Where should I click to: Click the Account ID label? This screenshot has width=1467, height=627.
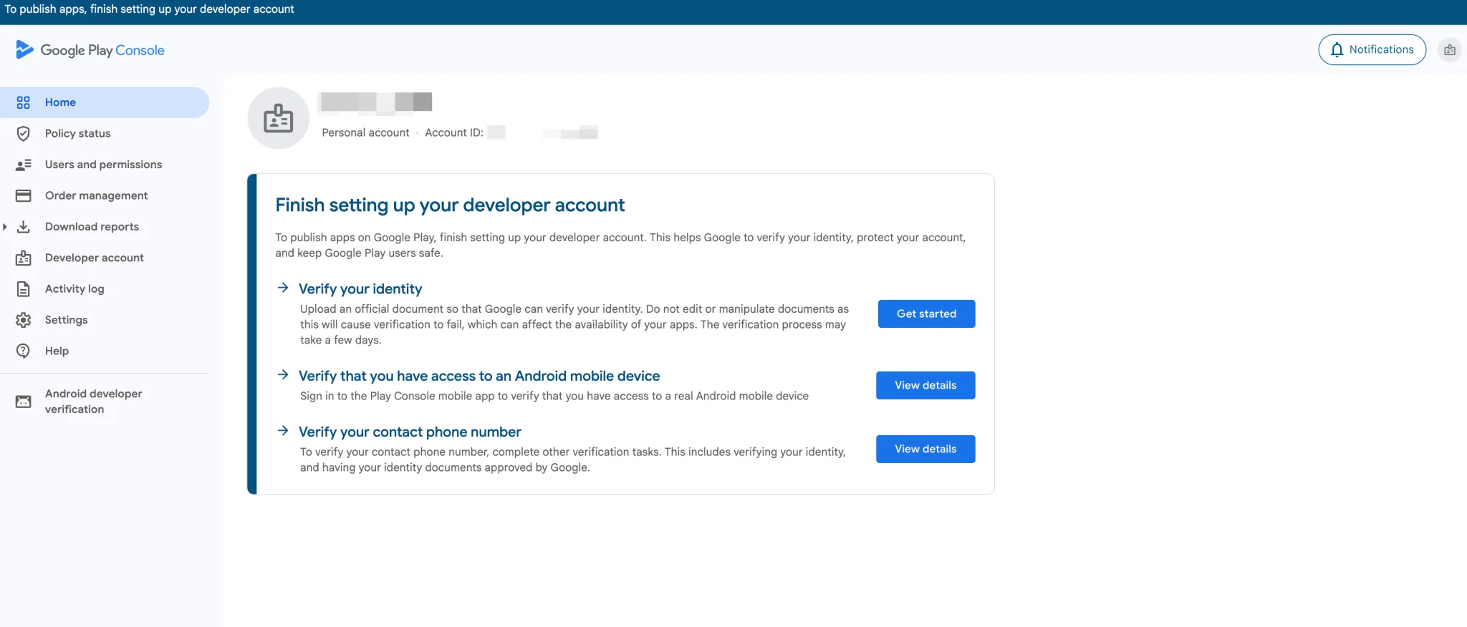coord(454,132)
